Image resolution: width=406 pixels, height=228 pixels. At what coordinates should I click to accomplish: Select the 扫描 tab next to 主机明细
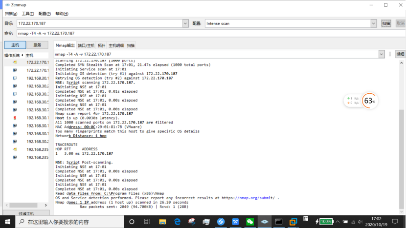point(131,45)
